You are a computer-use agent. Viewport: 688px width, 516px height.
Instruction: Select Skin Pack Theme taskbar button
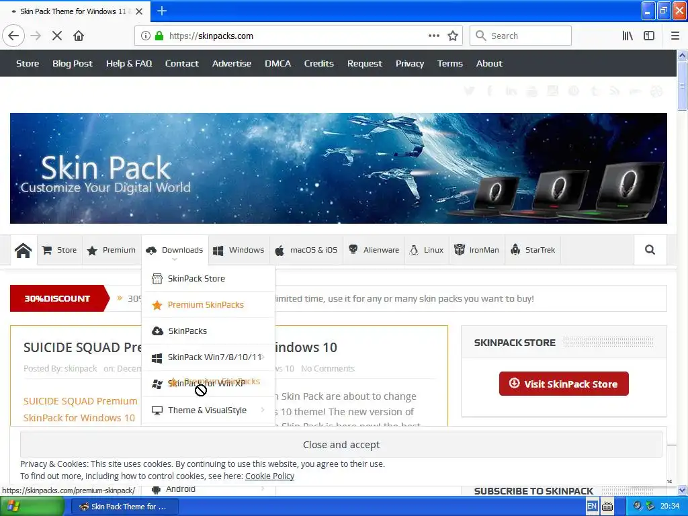[124, 507]
